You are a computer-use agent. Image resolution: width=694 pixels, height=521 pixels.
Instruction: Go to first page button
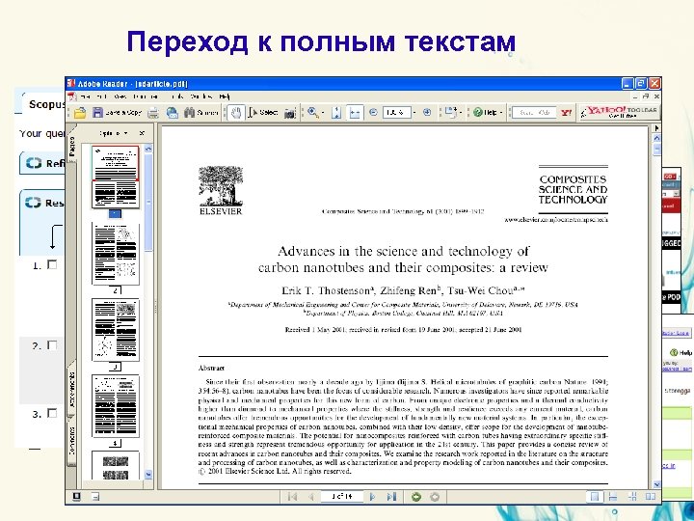click(x=292, y=497)
